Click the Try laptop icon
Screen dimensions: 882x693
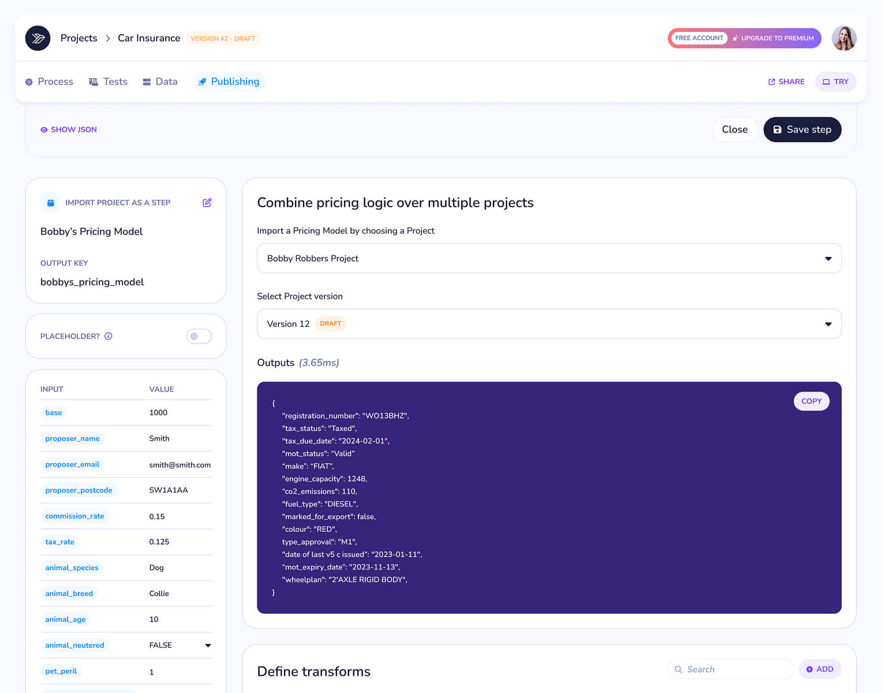[x=826, y=82]
